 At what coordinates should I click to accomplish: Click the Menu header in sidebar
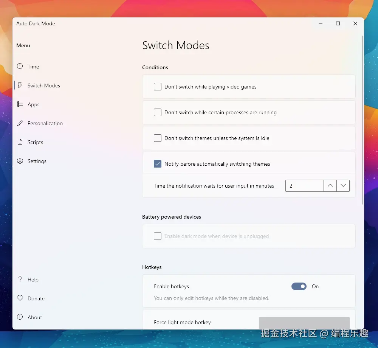[23, 45]
